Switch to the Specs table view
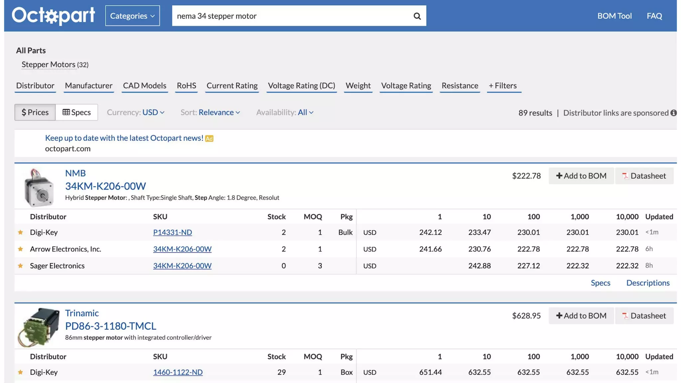The height and width of the screenshot is (383, 681). click(x=76, y=112)
